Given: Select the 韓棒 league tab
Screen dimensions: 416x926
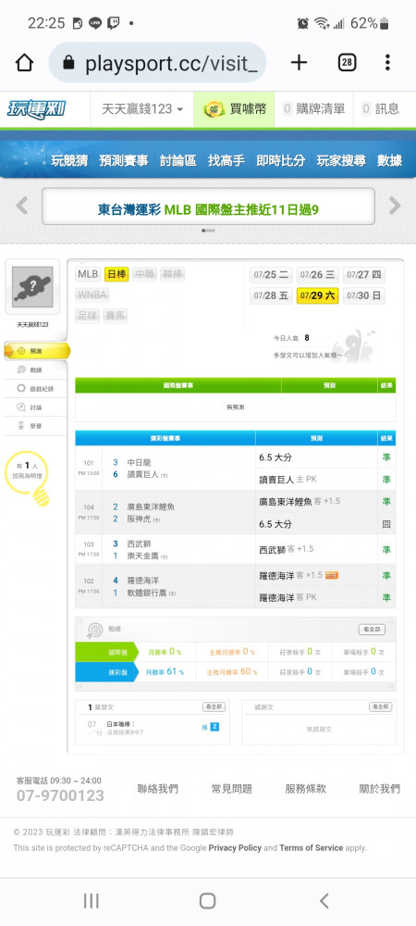Looking at the screenshot, I should (x=172, y=274).
